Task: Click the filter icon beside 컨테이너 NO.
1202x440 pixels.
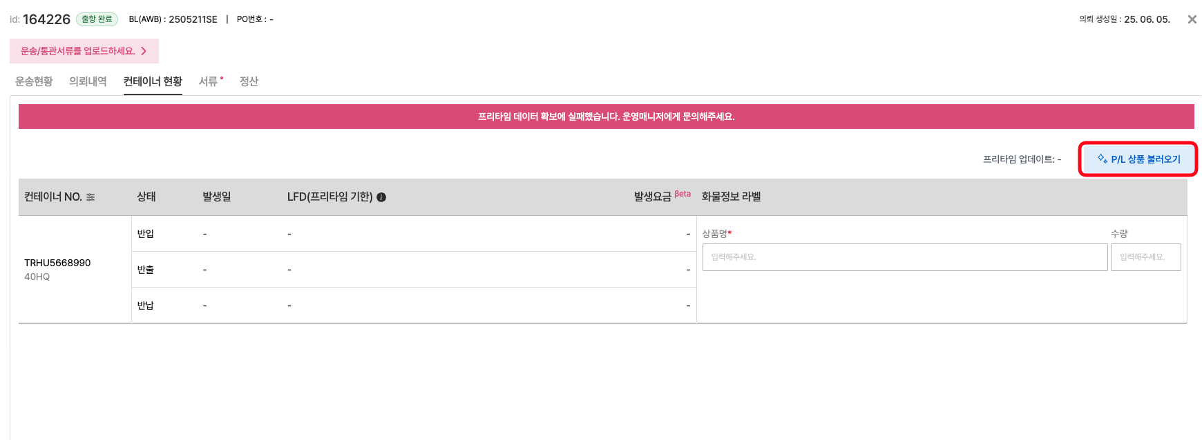Action: coord(90,197)
